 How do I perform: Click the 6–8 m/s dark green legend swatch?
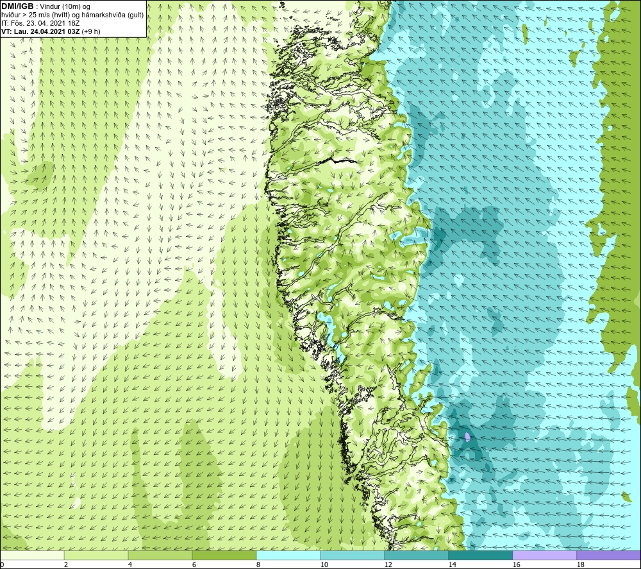pos(224,555)
